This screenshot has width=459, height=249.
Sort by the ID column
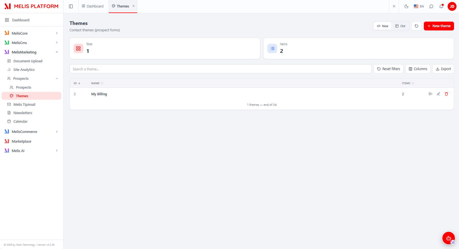pyautogui.click(x=77, y=83)
